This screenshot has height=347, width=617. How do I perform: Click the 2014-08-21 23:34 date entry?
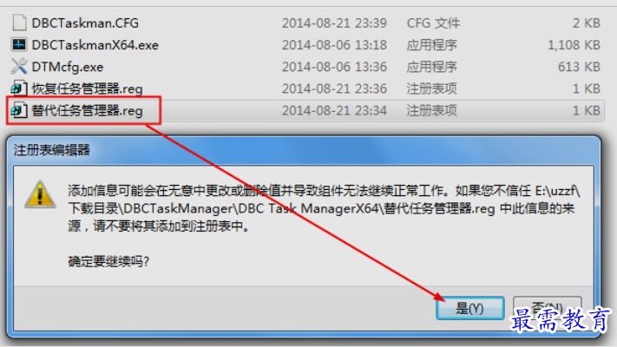pyautogui.click(x=334, y=111)
